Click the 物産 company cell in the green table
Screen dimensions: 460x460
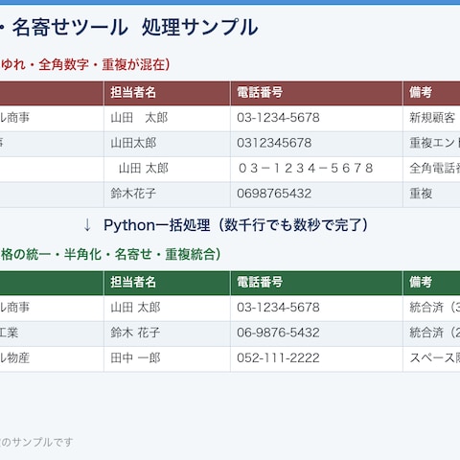pos(52,358)
